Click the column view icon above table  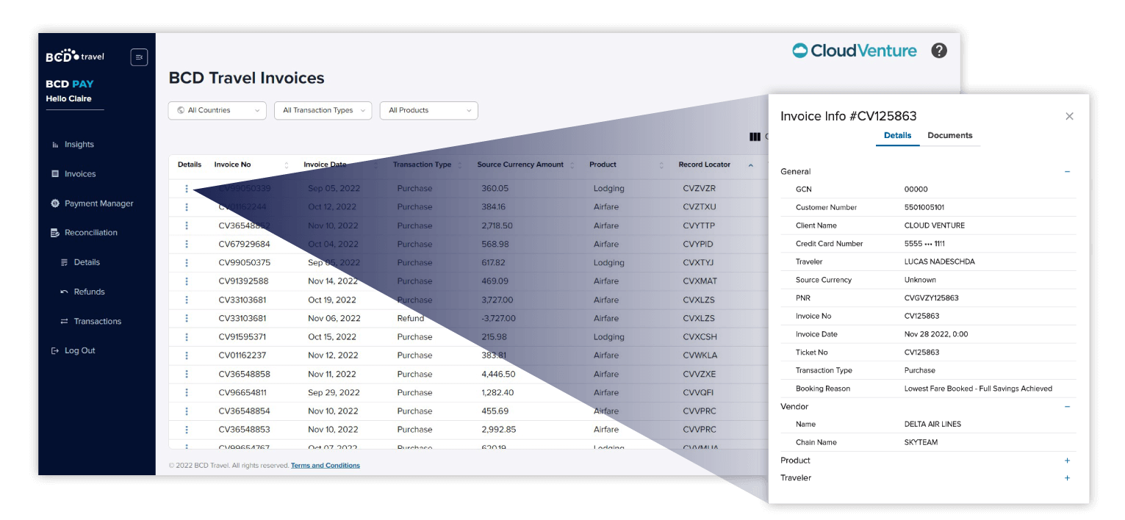click(x=754, y=137)
